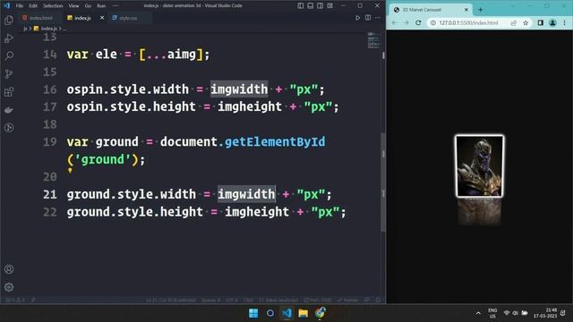Click the Ln/Col cursor position status item
This screenshot has height=322, width=573.
[x=171, y=301]
